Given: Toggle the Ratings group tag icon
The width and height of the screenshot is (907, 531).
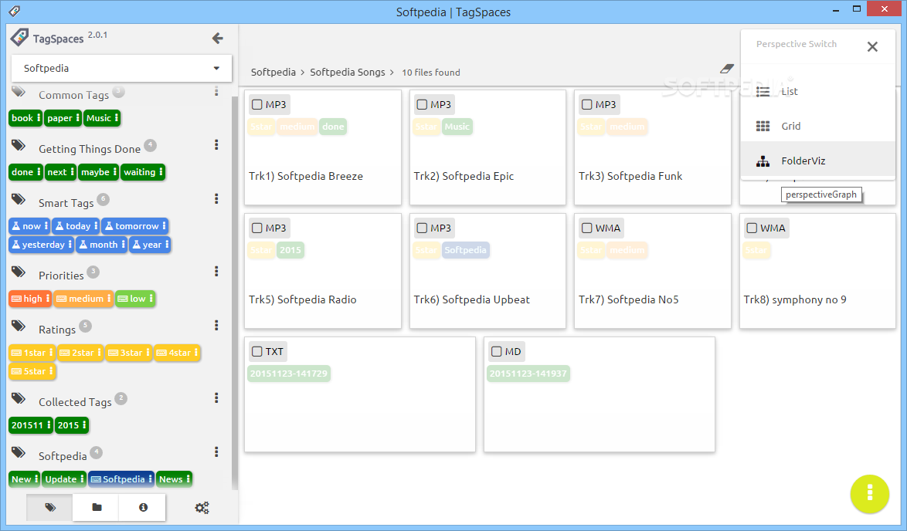Looking at the screenshot, I should 19,326.
